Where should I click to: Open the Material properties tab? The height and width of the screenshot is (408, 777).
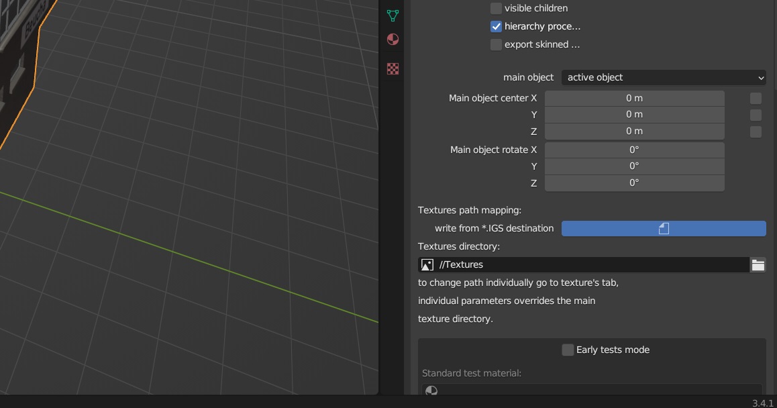coord(393,40)
